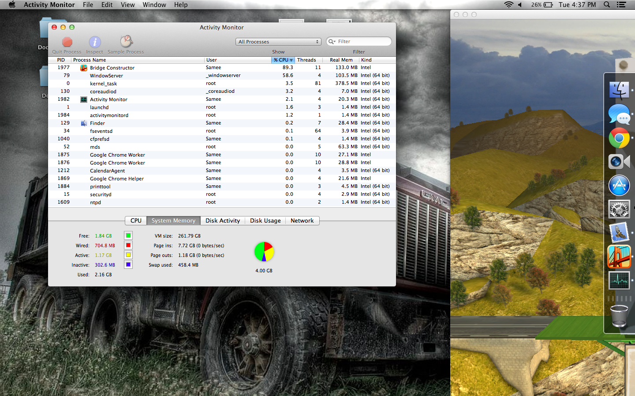Click the Wi-Fi status icon in menu bar
The width and height of the screenshot is (635, 396).
pos(509,5)
